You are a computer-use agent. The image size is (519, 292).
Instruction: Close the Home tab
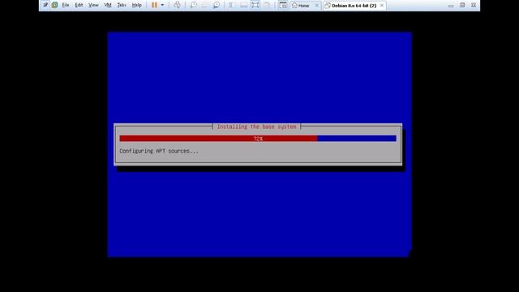tap(317, 6)
